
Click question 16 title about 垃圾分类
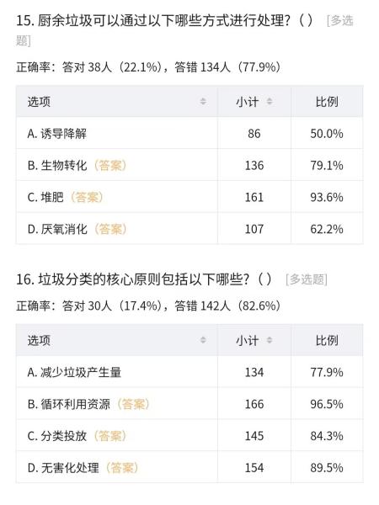point(144,279)
